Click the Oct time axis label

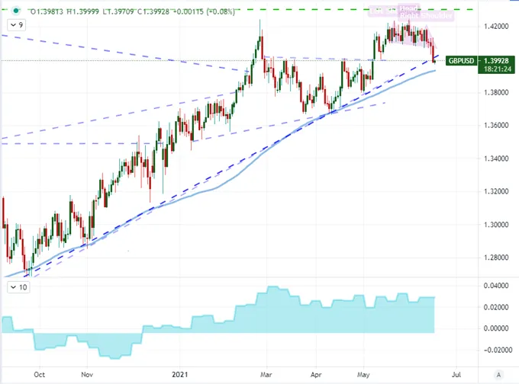[x=40, y=375]
